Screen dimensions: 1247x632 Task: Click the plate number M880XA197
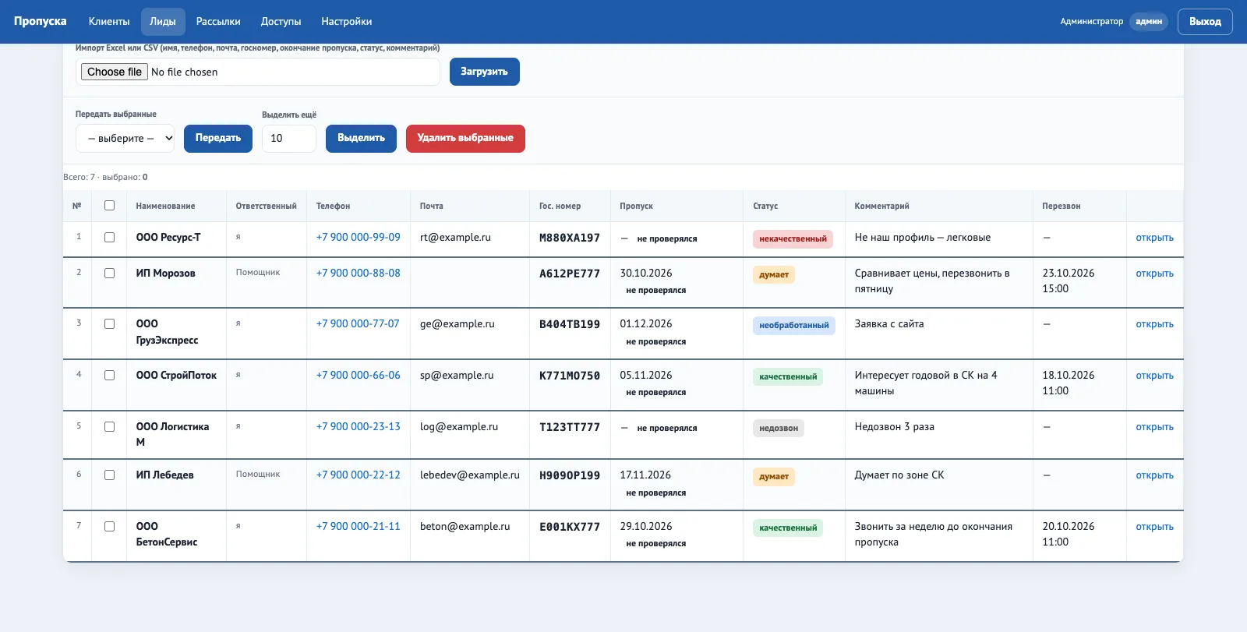tap(570, 238)
